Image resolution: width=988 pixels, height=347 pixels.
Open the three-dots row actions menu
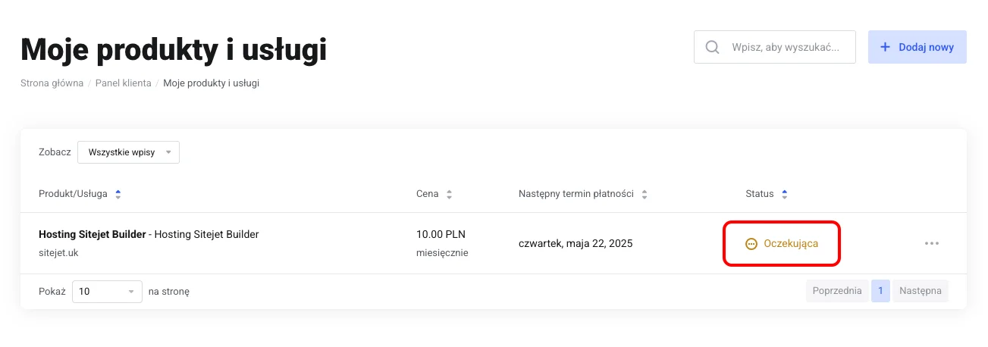click(x=932, y=243)
